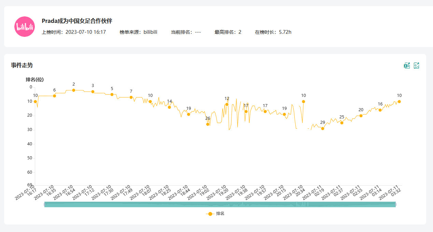Click the rank 3 data point

[93, 91]
